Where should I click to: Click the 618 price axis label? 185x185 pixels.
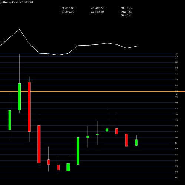point(176,54)
